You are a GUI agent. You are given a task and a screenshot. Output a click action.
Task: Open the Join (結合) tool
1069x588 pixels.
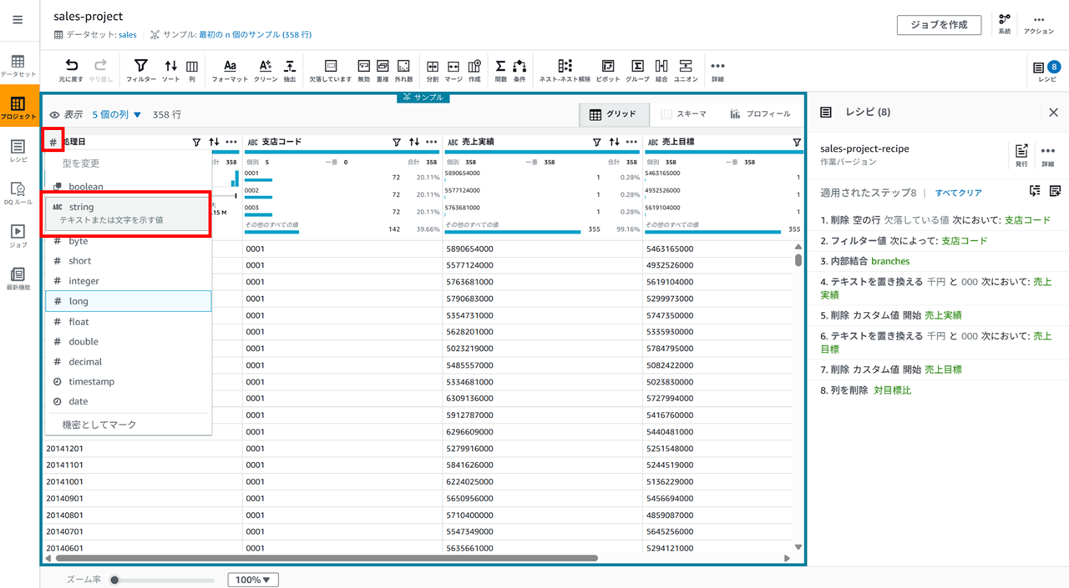click(x=661, y=70)
